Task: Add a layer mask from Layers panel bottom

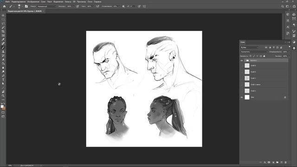Action: [269, 162]
